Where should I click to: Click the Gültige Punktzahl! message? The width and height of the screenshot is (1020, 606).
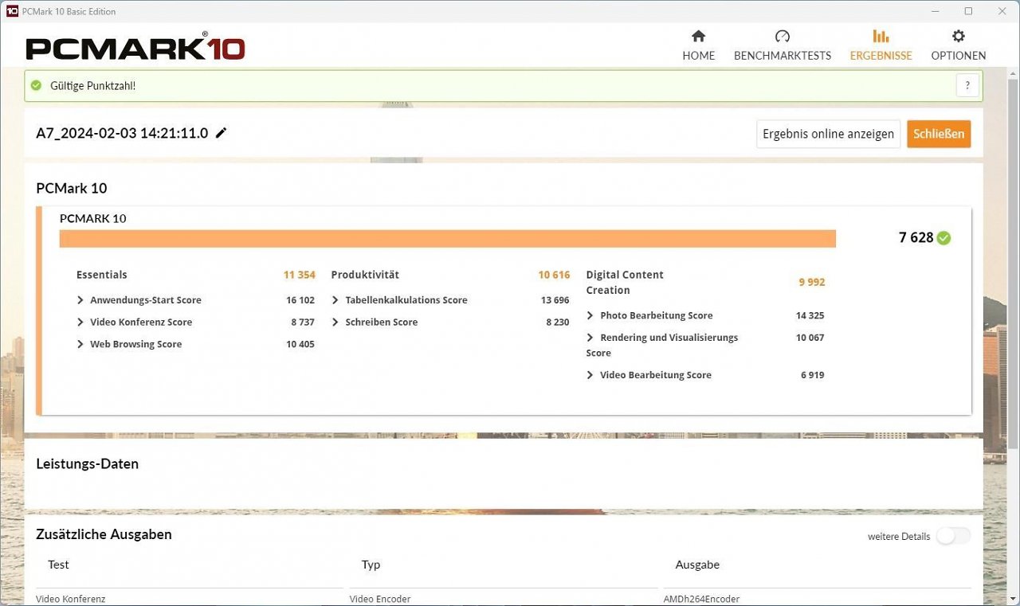[x=92, y=85]
